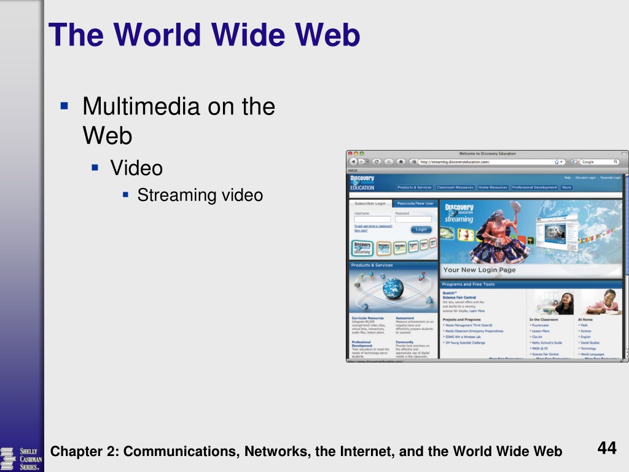The width and height of the screenshot is (629, 472).
Task: Click the Discovery Education logo
Action: point(362,183)
